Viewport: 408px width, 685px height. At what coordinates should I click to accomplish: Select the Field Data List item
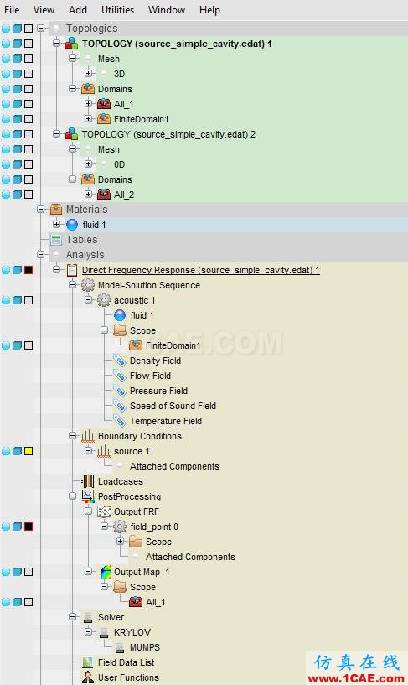click(127, 662)
